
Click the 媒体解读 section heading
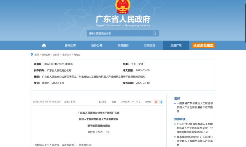pos(180,119)
